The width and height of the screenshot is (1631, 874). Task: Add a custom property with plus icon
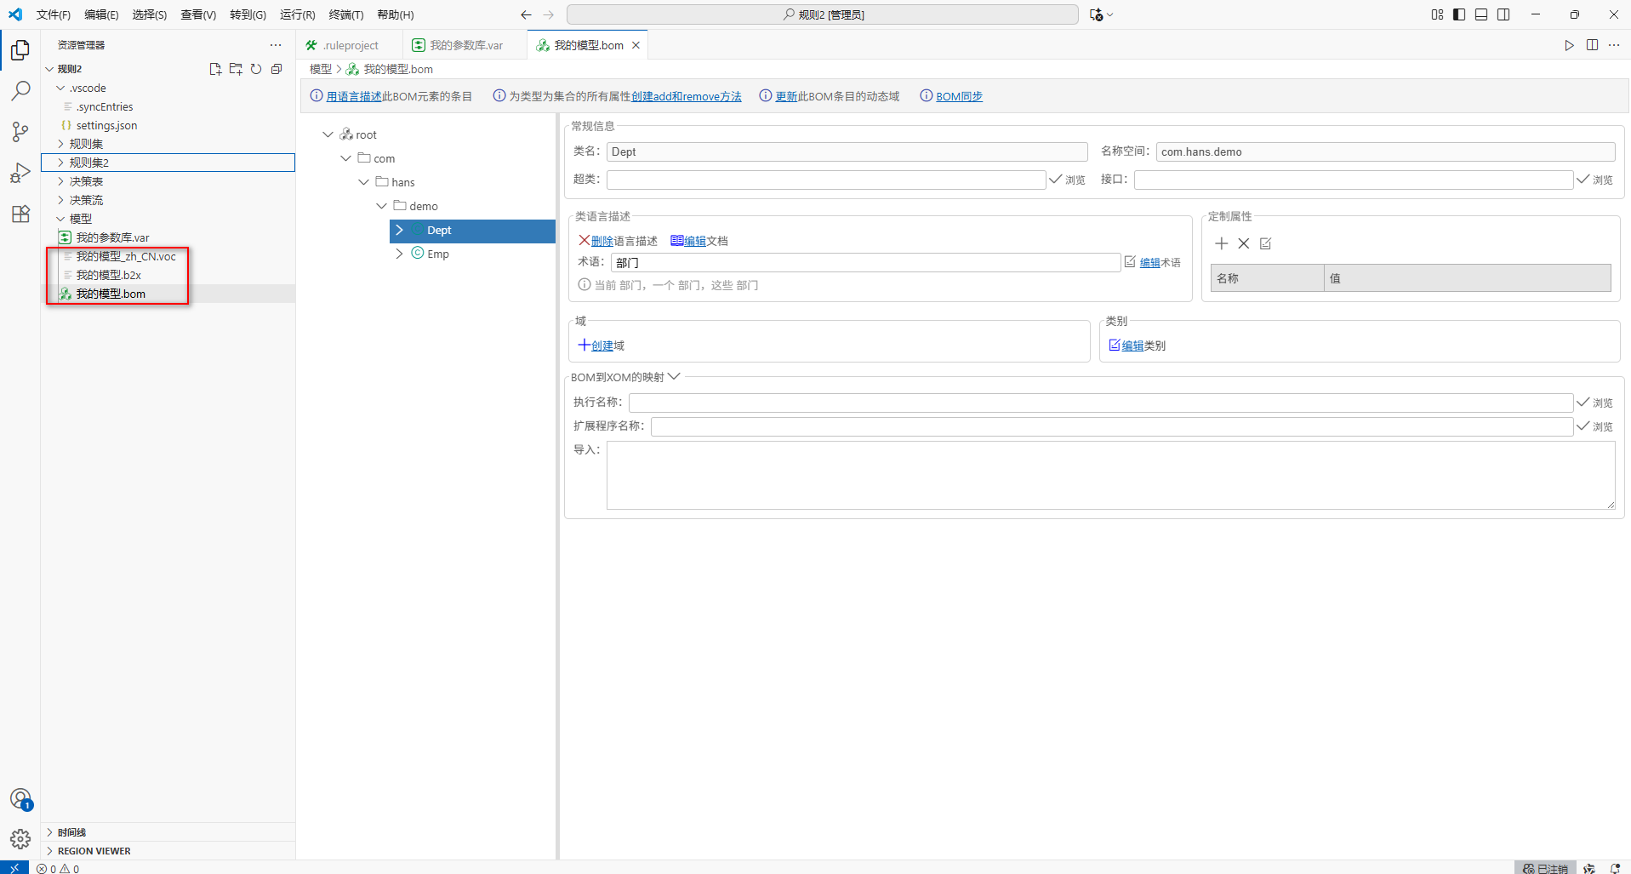click(x=1221, y=243)
